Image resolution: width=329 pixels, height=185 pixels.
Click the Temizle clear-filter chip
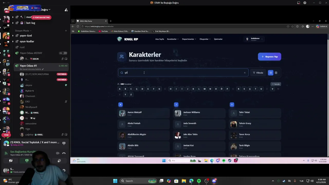coord(276,84)
